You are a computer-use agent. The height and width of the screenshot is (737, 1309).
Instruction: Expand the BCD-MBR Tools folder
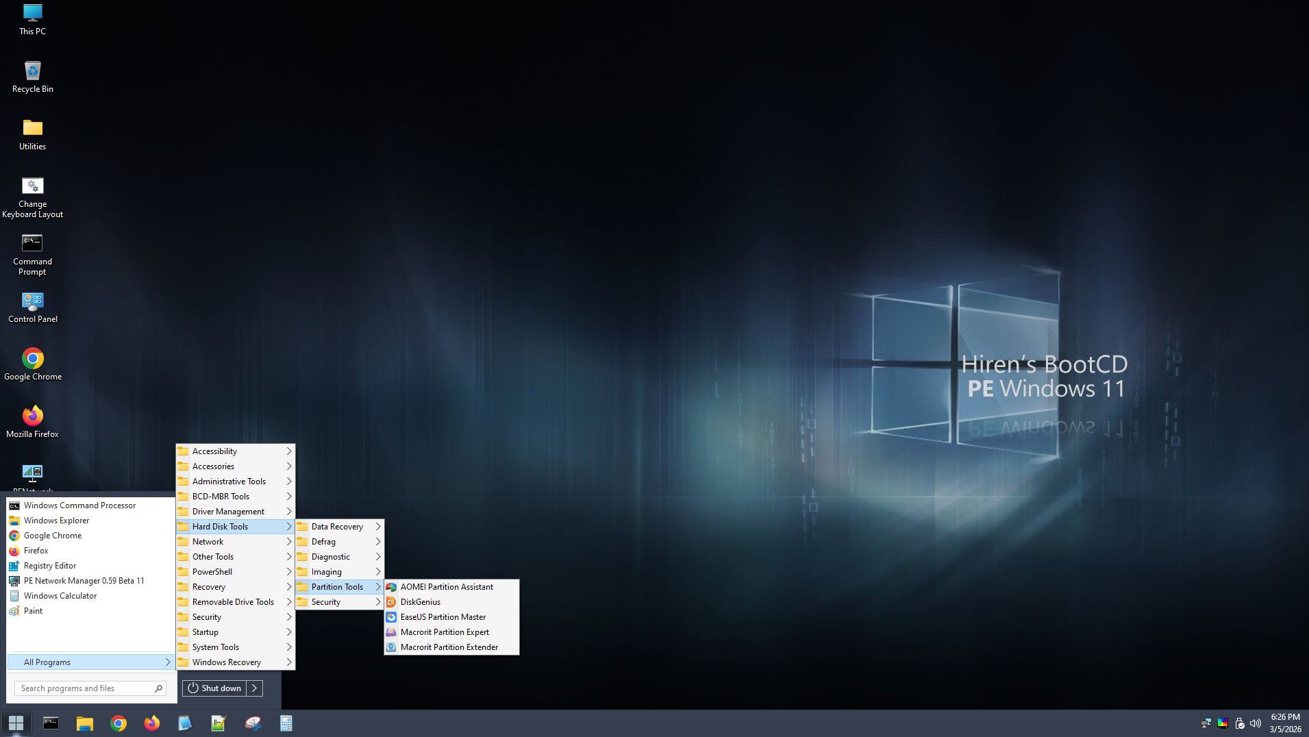[236, 497]
